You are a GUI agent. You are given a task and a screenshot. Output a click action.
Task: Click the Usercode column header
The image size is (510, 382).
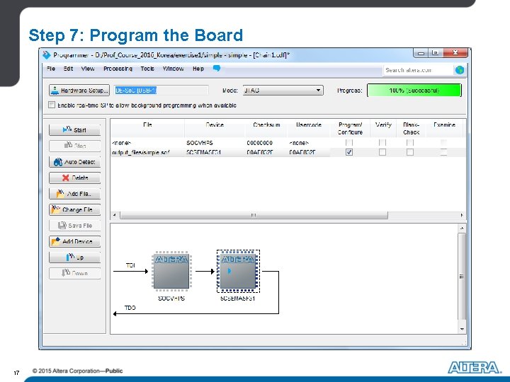click(x=309, y=128)
